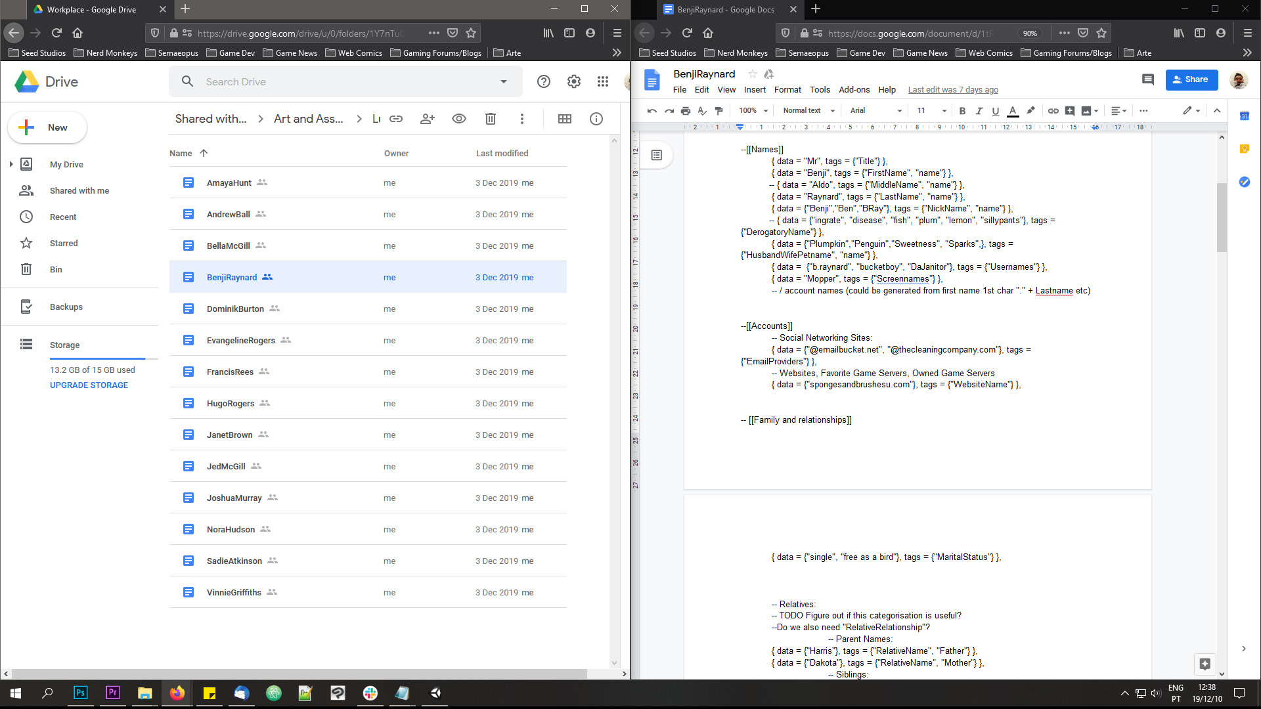Click the Shared with... breadcrumb
1261x709 pixels.
coord(211,119)
